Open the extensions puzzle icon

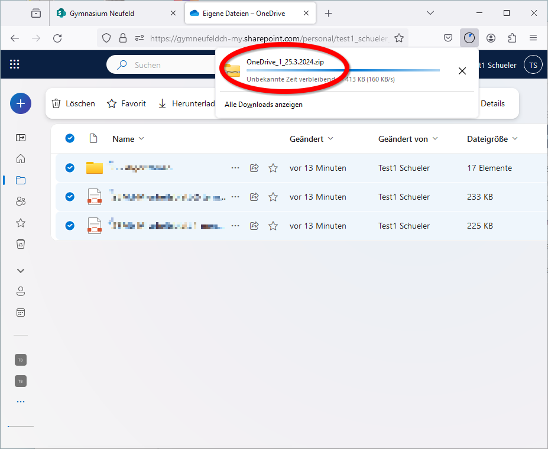point(512,38)
